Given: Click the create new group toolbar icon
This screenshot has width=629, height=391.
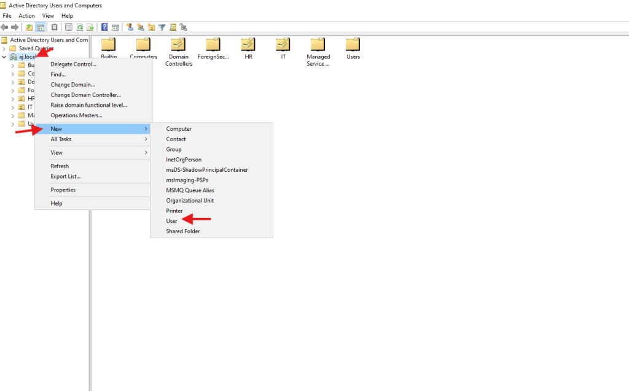Looking at the screenshot, I should [141, 27].
